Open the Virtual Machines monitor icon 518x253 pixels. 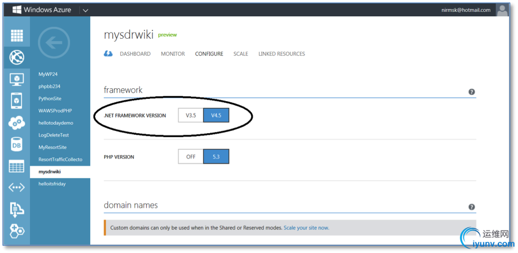pyautogui.click(x=17, y=79)
